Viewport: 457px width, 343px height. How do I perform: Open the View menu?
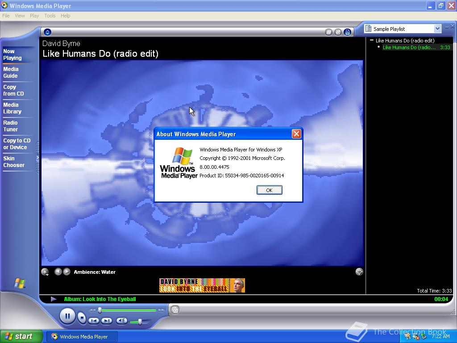pos(20,16)
